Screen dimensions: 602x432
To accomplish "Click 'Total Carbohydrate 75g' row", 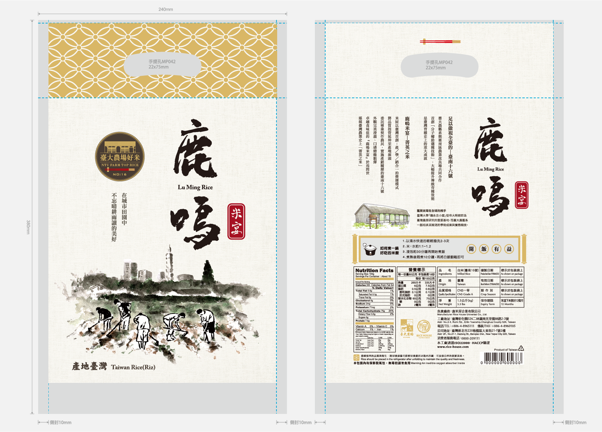I will tap(374, 311).
